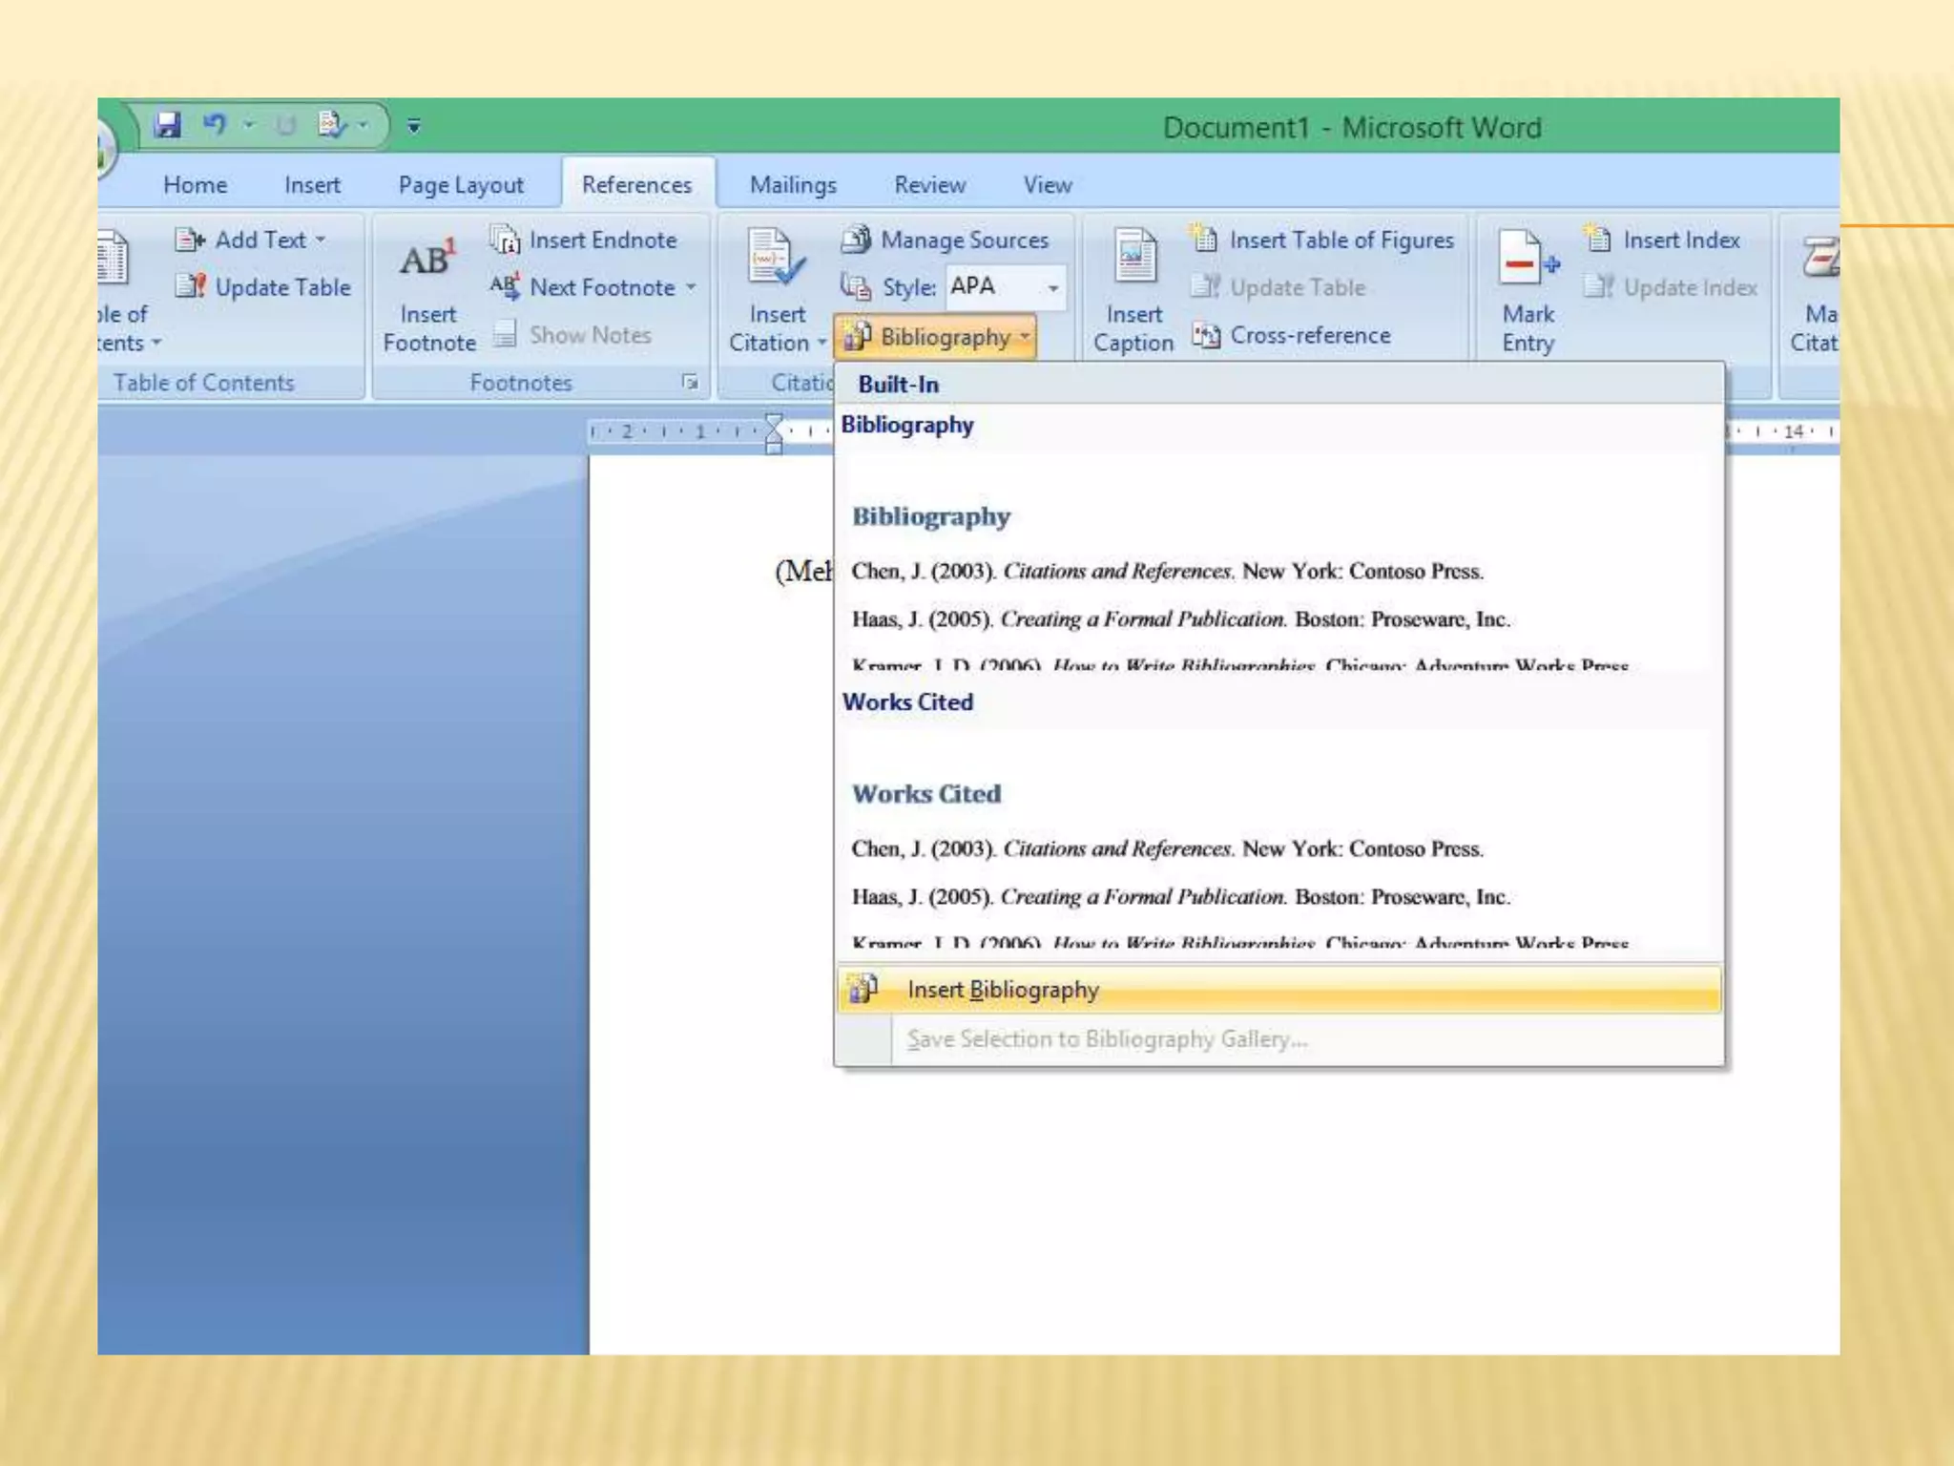Open the citation Style APA dropdown
The height and width of the screenshot is (1466, 1954).
point(1052,287)
